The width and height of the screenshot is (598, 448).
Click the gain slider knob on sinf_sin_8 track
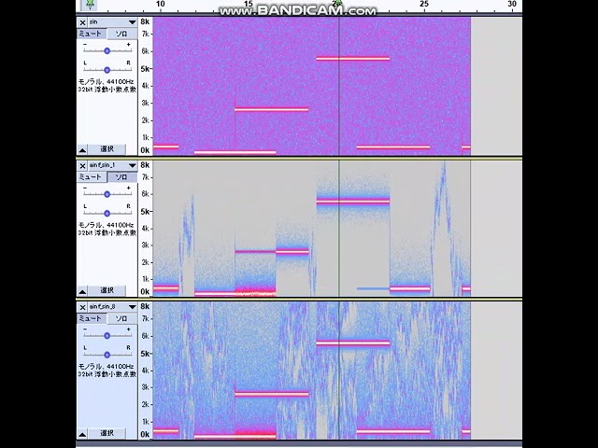click(x=107, y=335)
